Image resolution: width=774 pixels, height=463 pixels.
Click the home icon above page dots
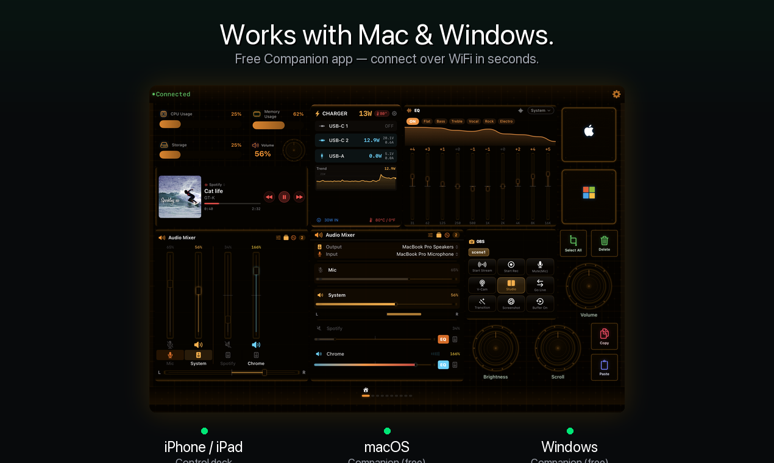366,390
